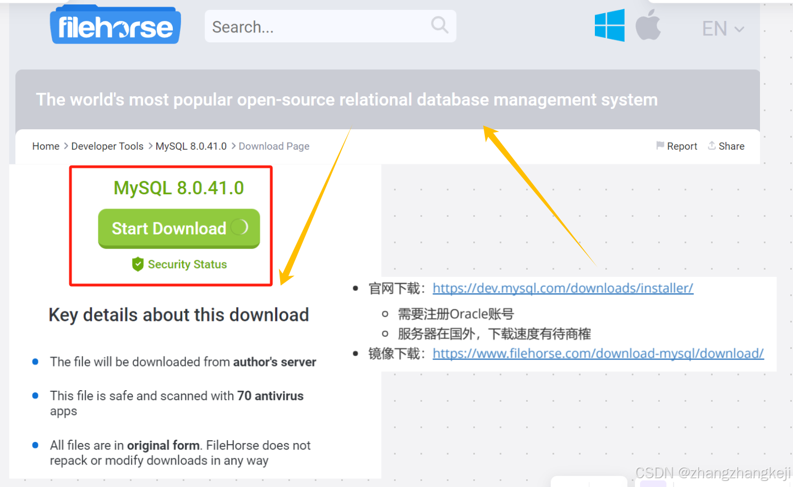
Task: Click the 'Key details about this download' heading
Action: [179, 315]
